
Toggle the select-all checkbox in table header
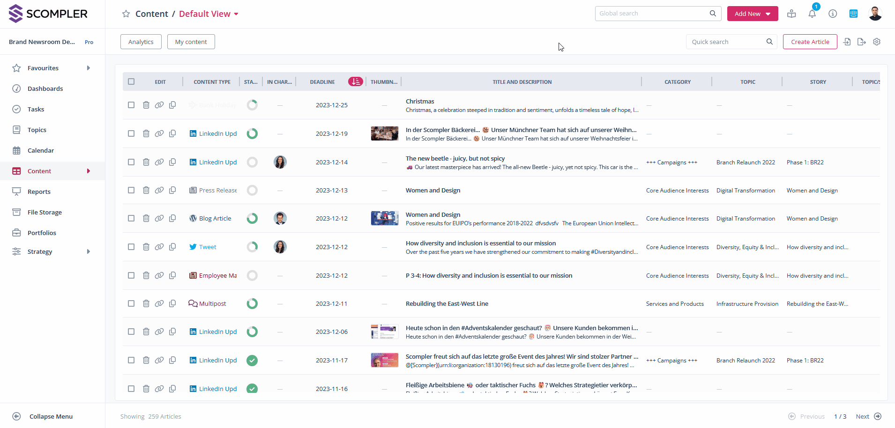(x=131, y=81)
